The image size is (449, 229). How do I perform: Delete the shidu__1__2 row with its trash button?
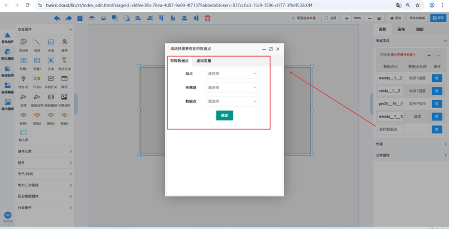[x=437, y=91]
